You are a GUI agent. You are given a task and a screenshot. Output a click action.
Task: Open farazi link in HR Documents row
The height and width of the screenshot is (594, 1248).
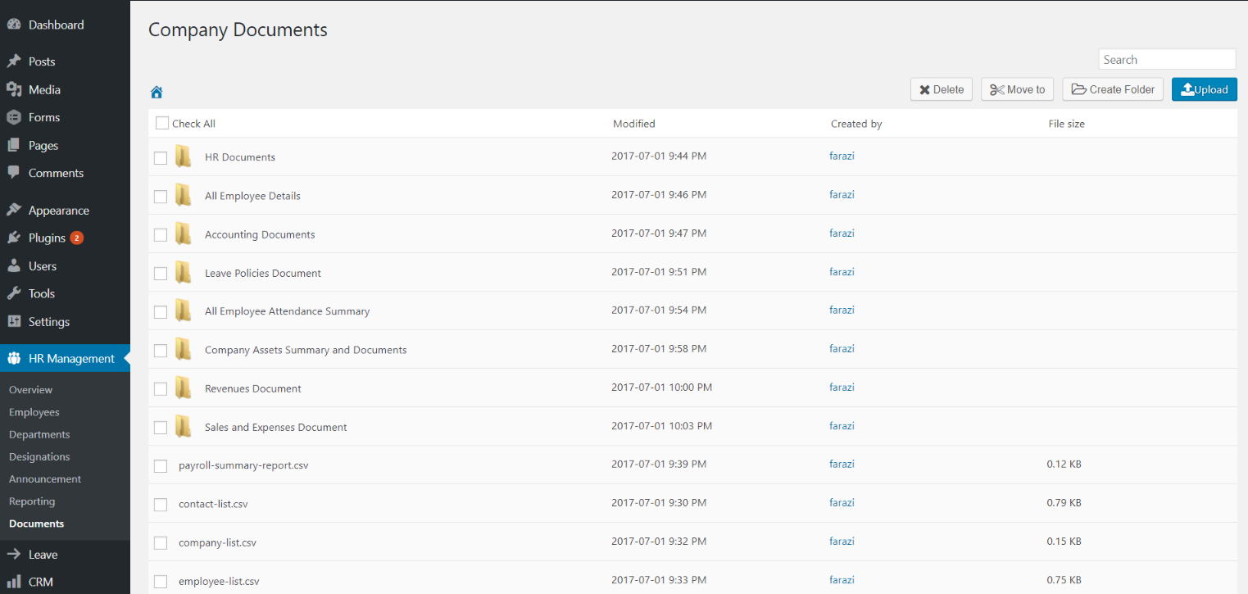(x=842, y=156)
